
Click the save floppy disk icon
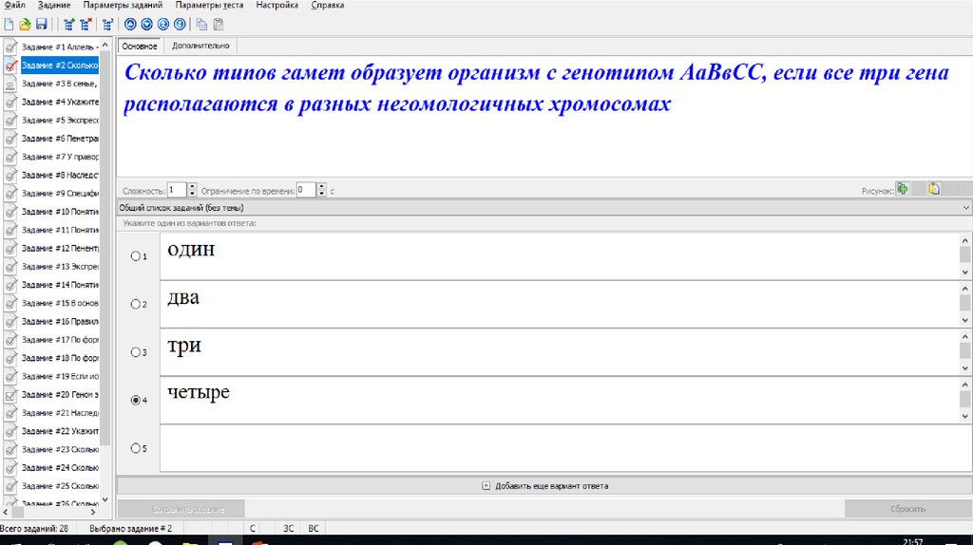click(x=40, y=24)
